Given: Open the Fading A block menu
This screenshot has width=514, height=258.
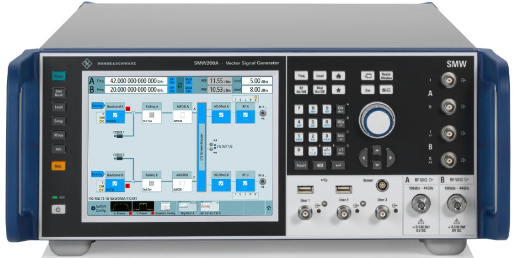Looking at the screenshot, I should [x=152, y=107].
